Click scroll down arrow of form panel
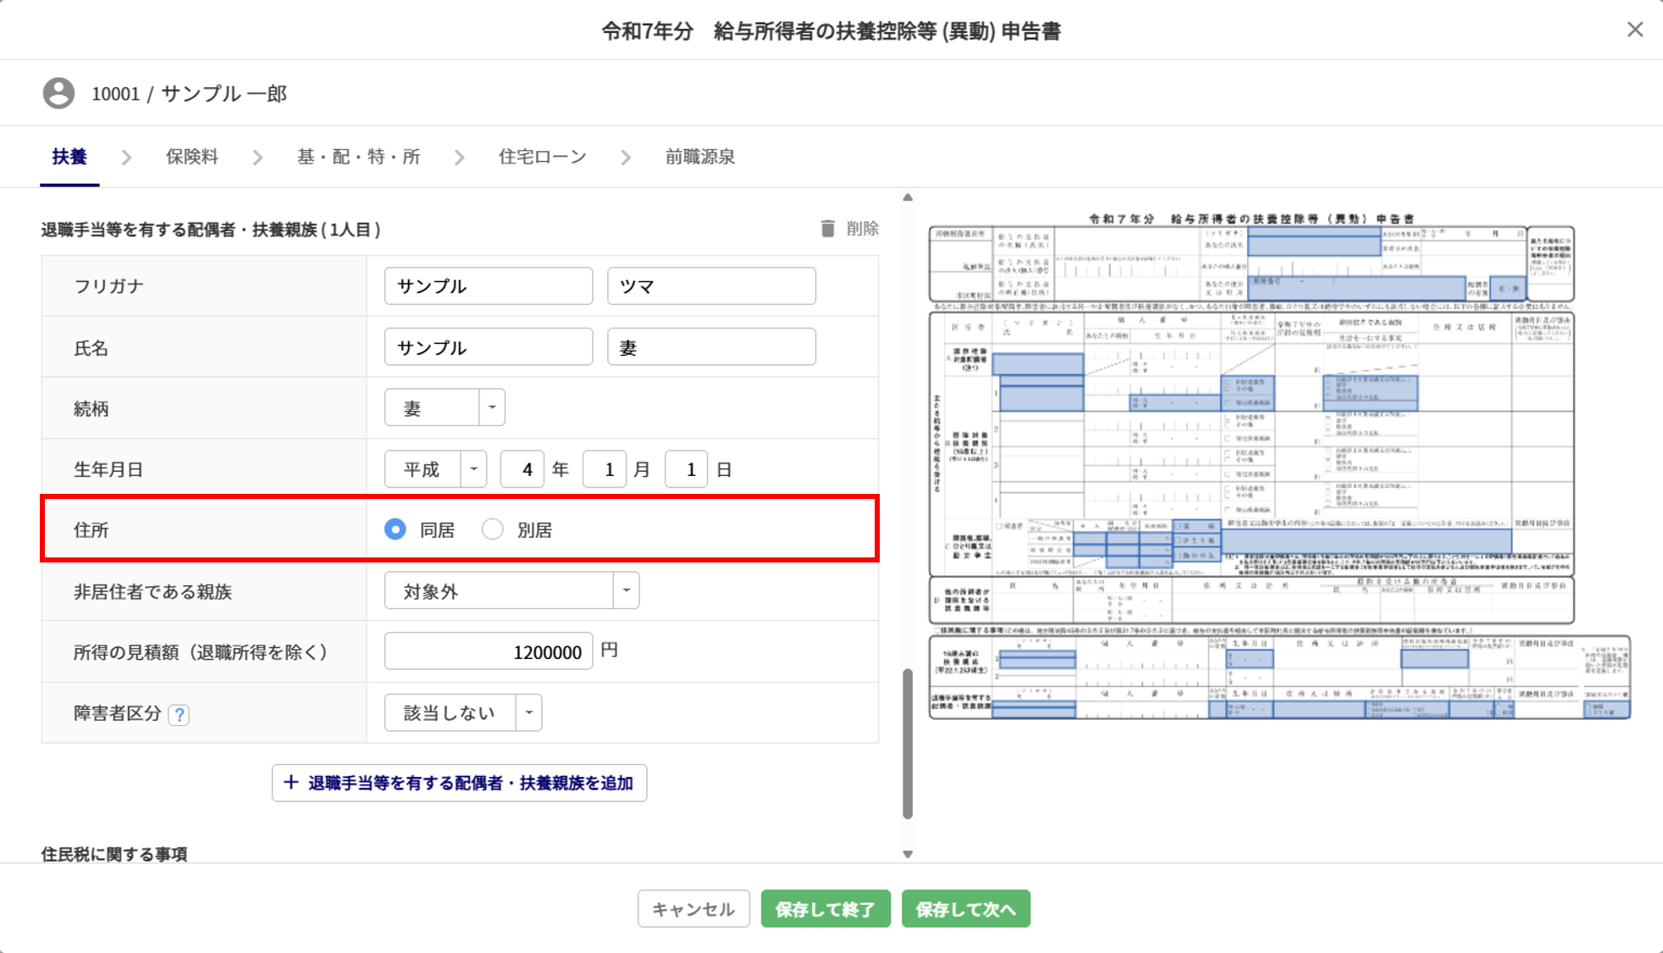This screenshot has height=953, width=1663. point(908,854)
